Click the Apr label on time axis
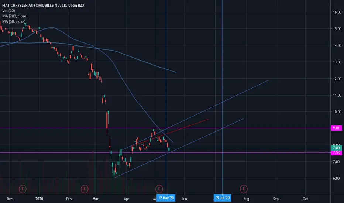 point(127,199)
